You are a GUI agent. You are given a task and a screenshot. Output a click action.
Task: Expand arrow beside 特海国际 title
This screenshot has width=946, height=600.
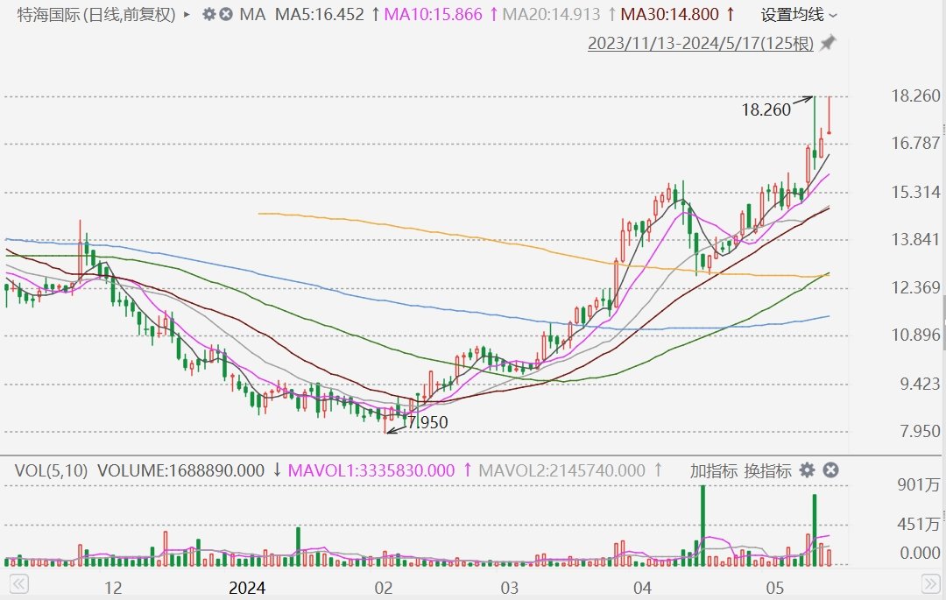[187, 14]
